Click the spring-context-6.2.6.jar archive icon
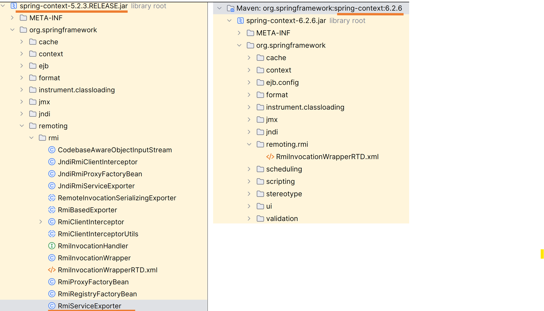This screenshot has height=311, width=544. click(240, 21)
